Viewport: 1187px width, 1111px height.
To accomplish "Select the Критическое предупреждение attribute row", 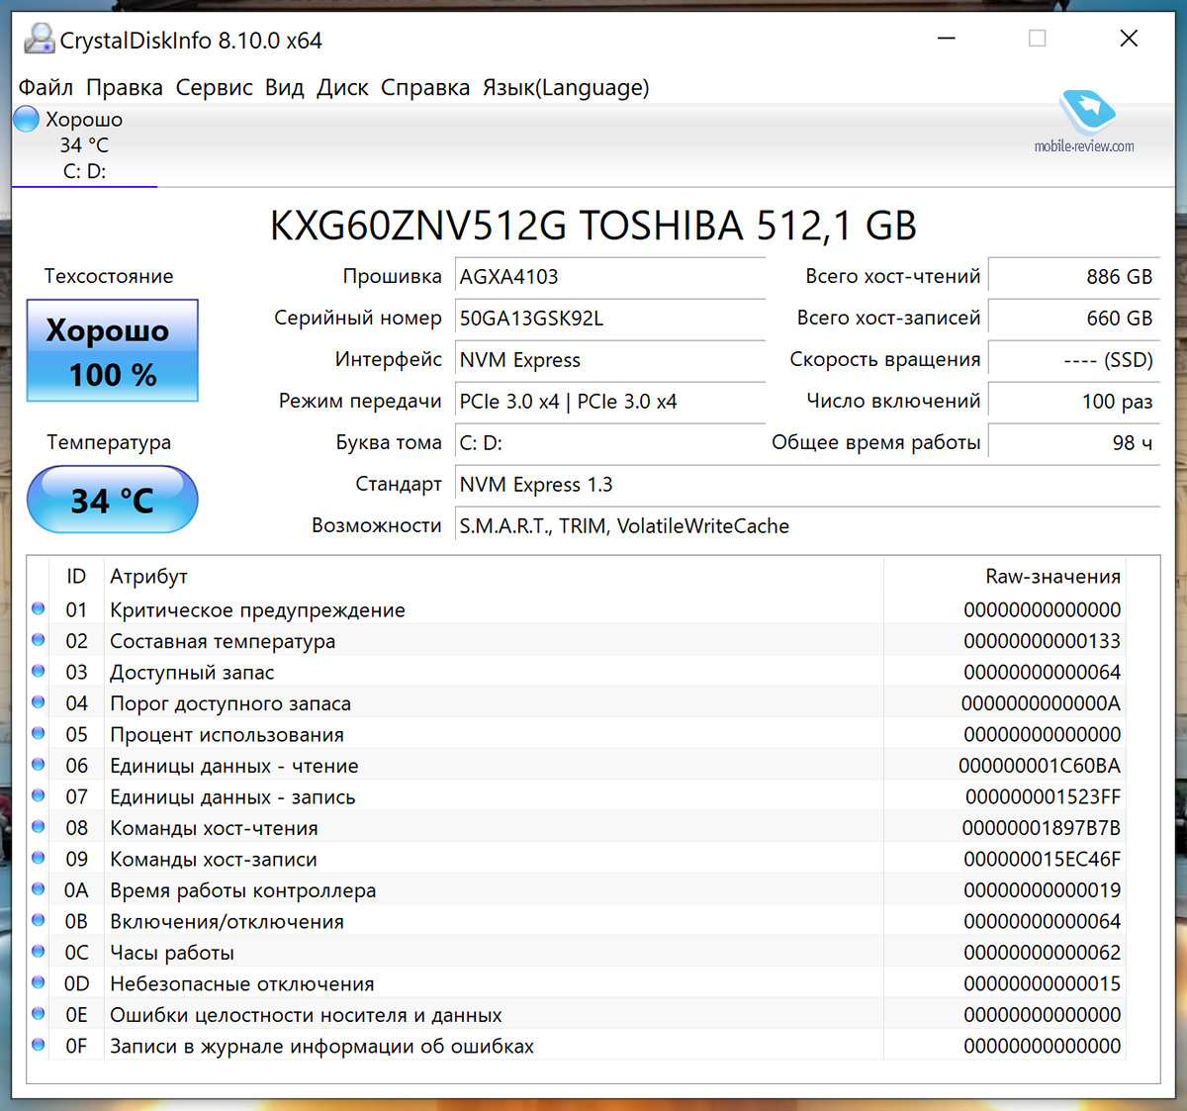I will point(577,609).
